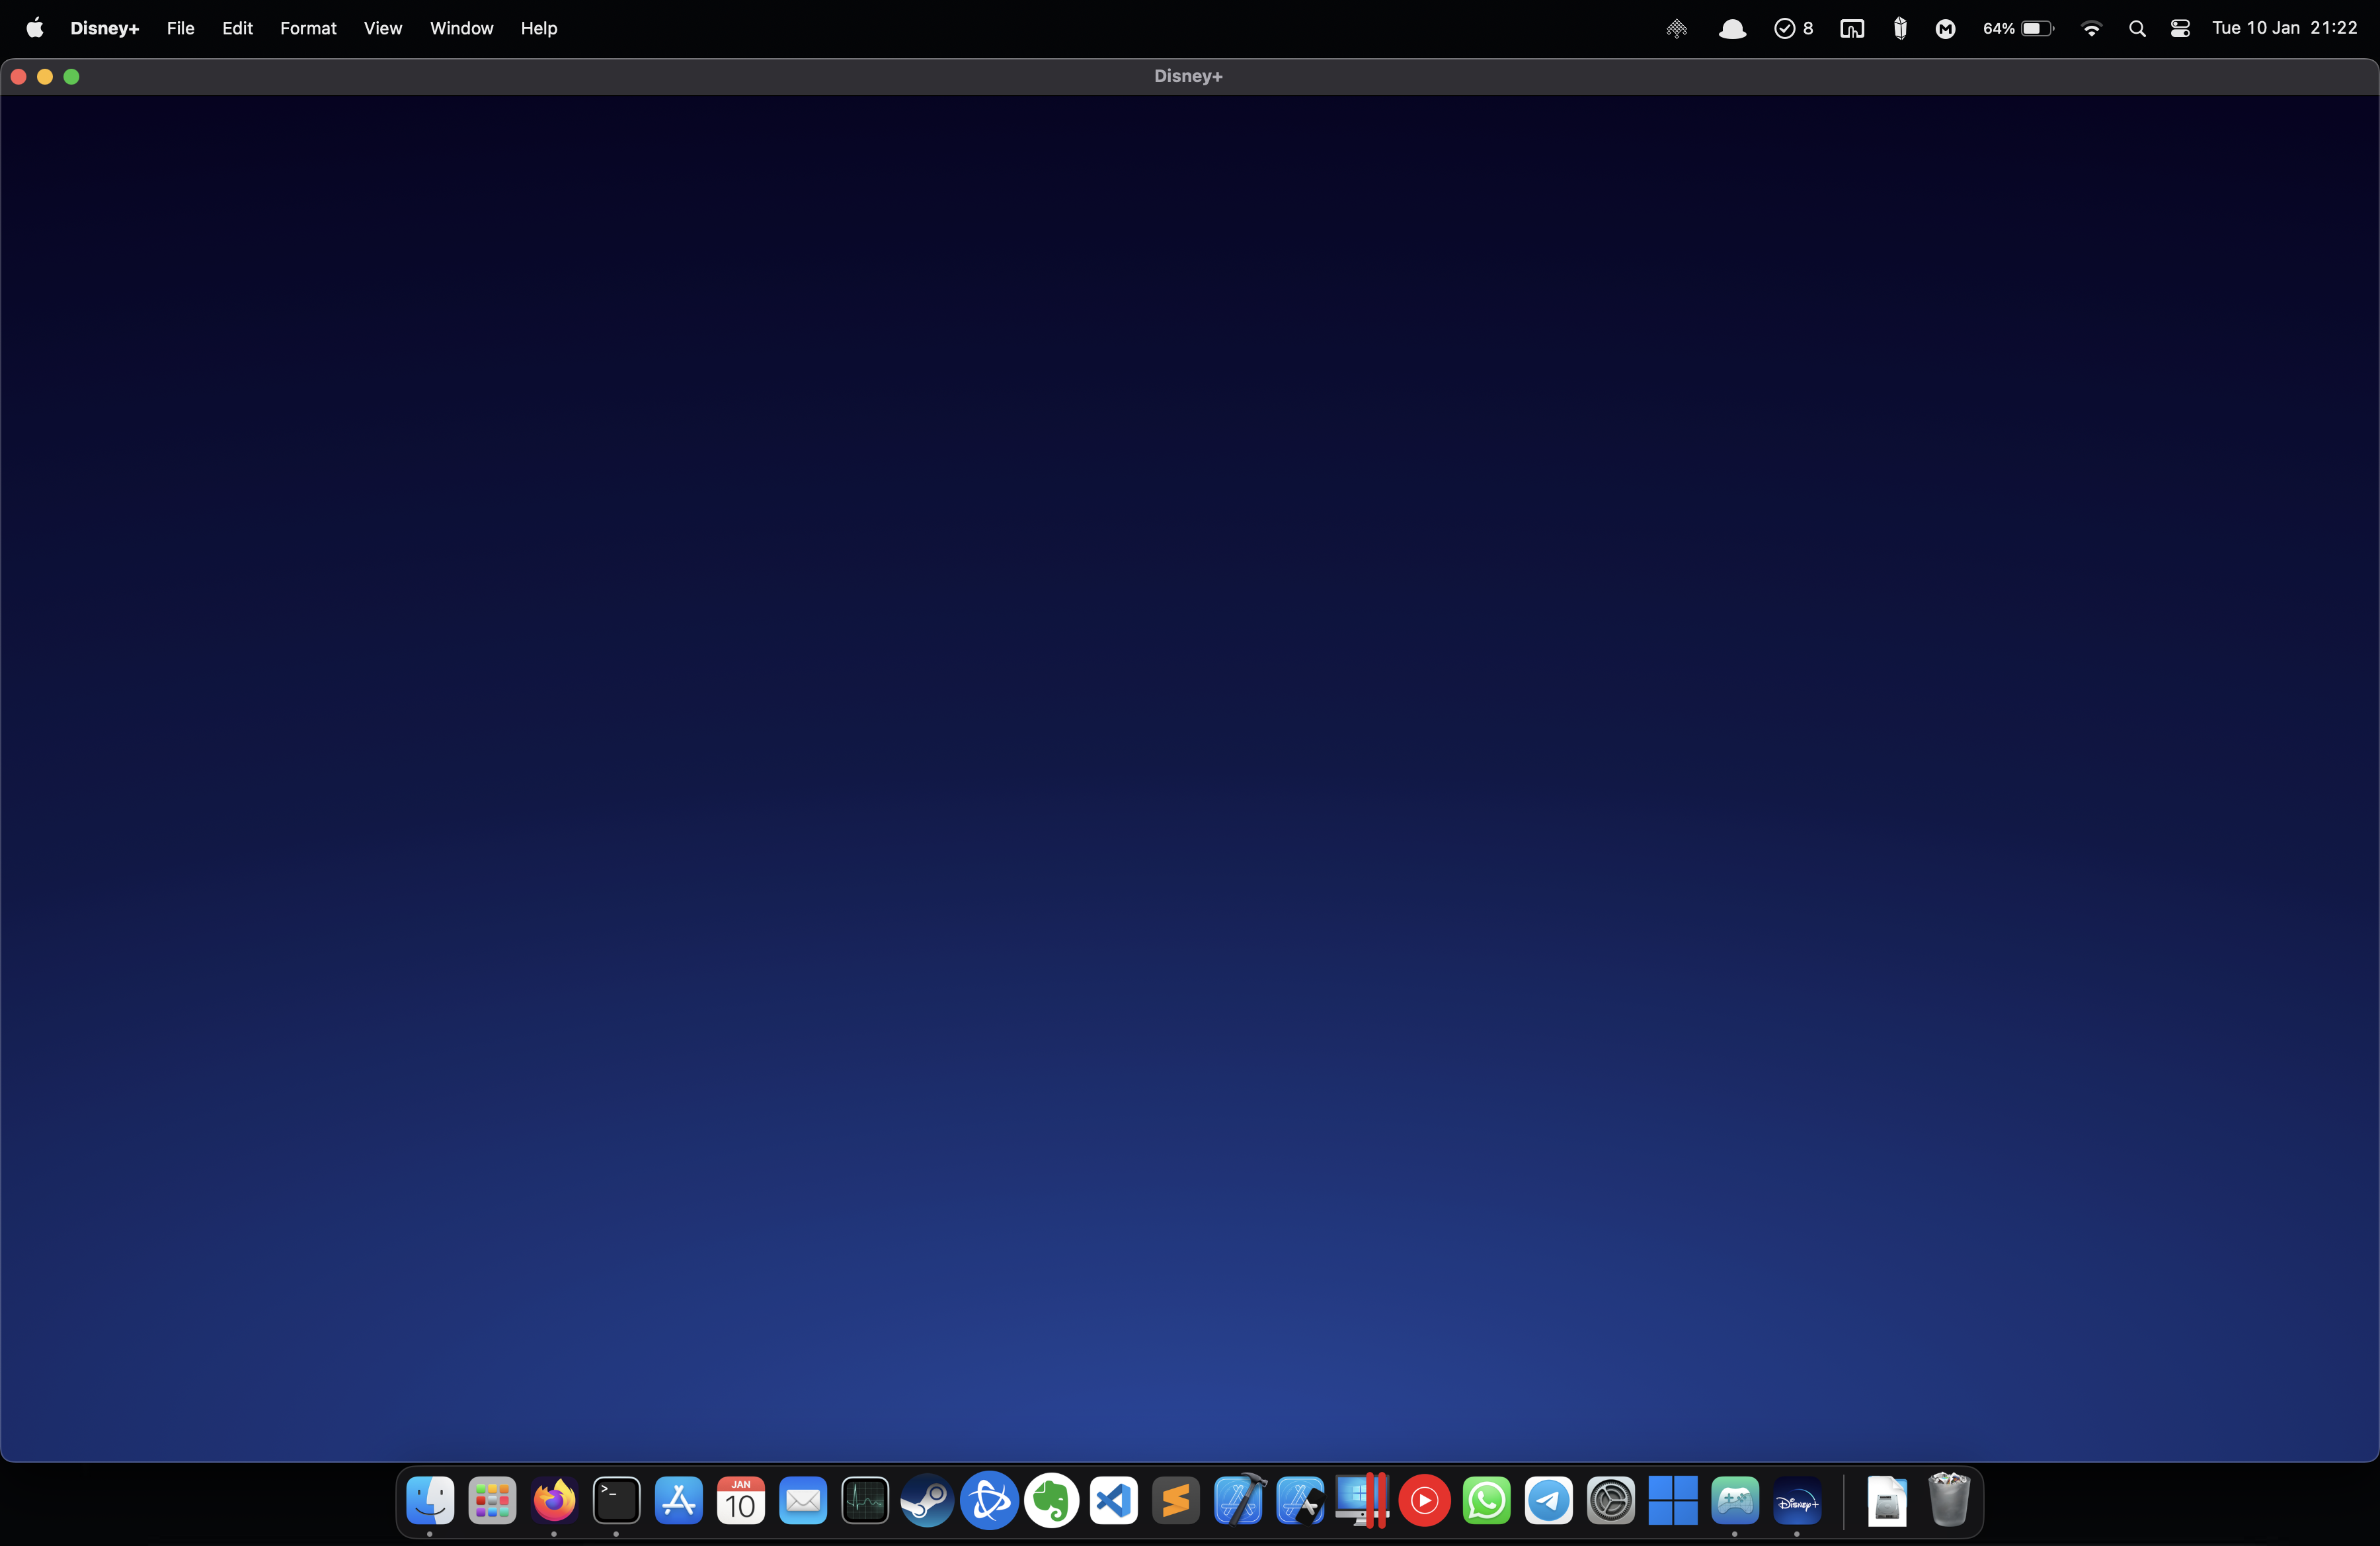Open the Format menu

308,28
